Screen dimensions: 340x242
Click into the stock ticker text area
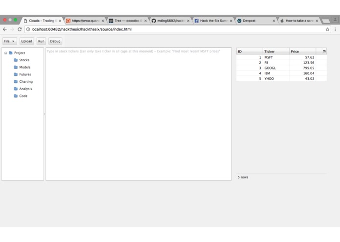[138, 114]
